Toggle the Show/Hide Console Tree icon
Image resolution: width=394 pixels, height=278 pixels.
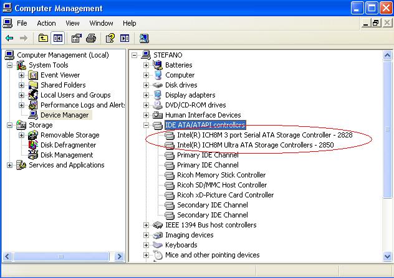[58, 38]
